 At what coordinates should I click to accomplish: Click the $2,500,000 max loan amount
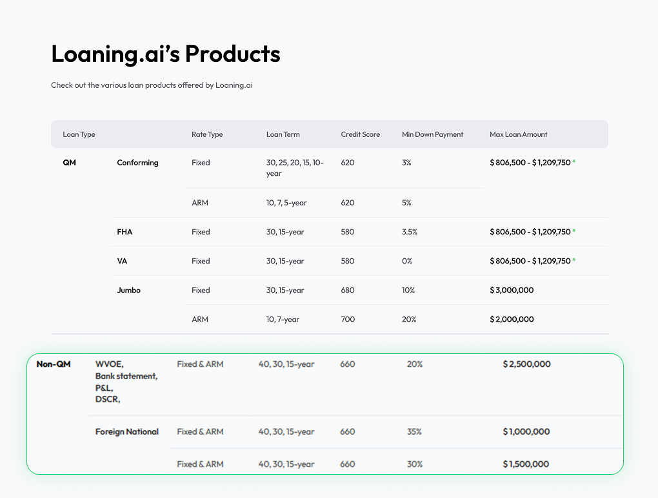click(x=526, y=364)
